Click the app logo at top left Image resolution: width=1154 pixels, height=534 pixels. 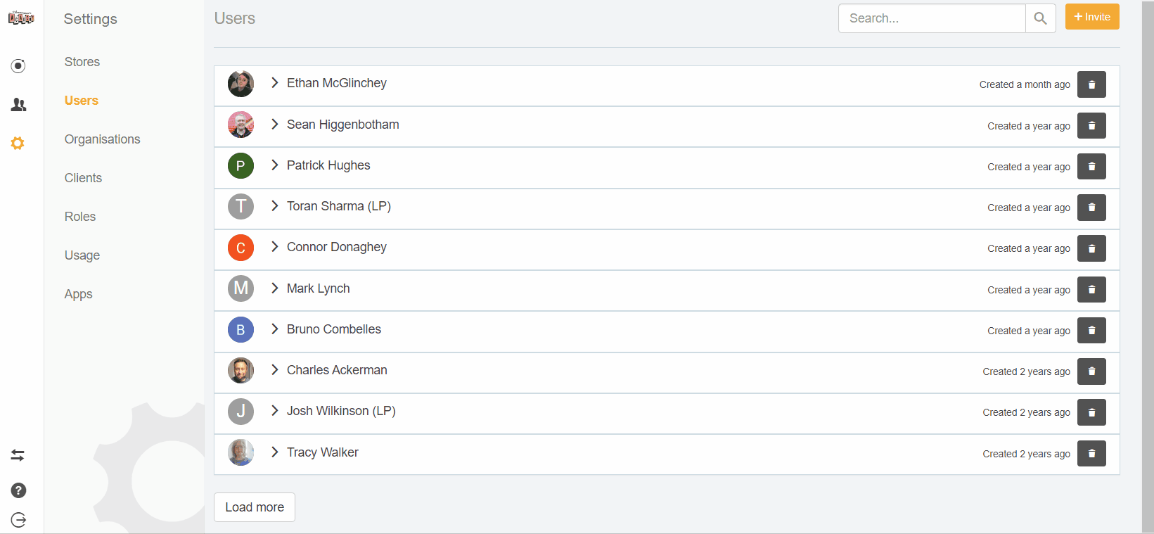(x=20, y=18)
